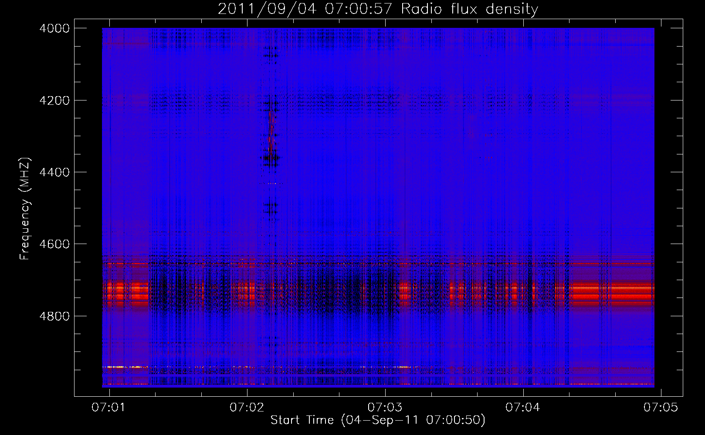Click the 07:01 time tick label

[x=108, y=407]
